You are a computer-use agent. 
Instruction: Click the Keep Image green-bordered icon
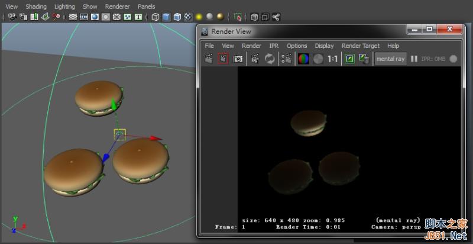tap(349, 59)
